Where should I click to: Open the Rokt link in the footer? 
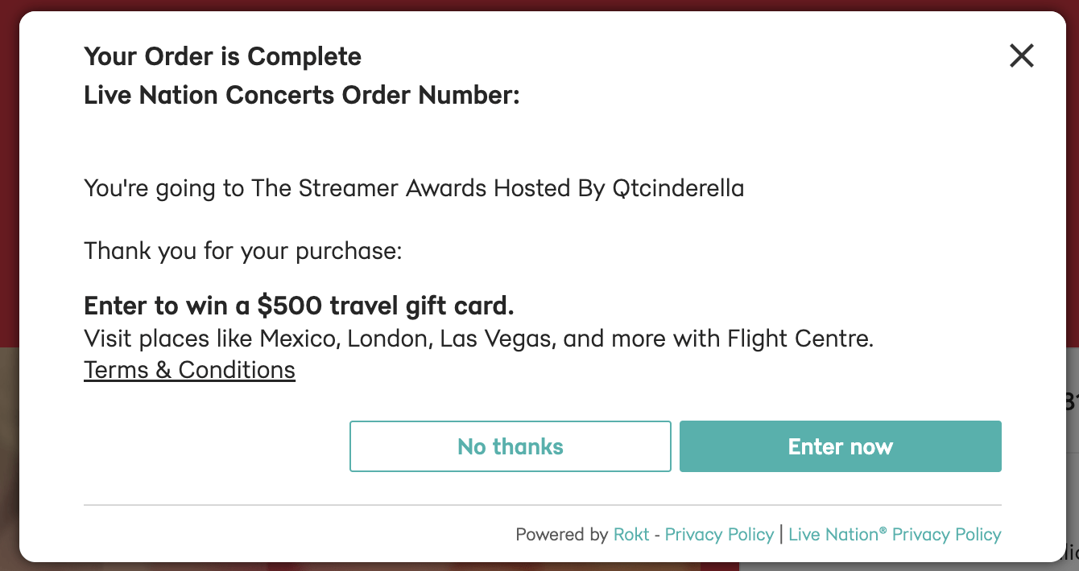pyautogui.click(x=632, y=534)
